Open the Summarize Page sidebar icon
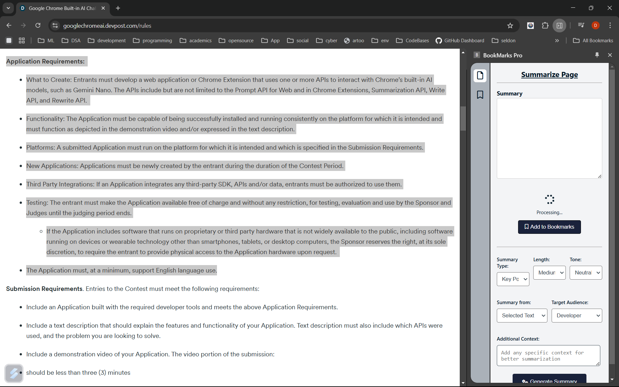The height and width of the screenshot is (387, 619). 480,75
